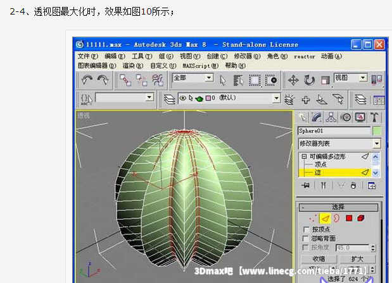Open Configure Modifier Sets icon
The height and width of the screenshot is (283, 392).
[x=371, y=186]
